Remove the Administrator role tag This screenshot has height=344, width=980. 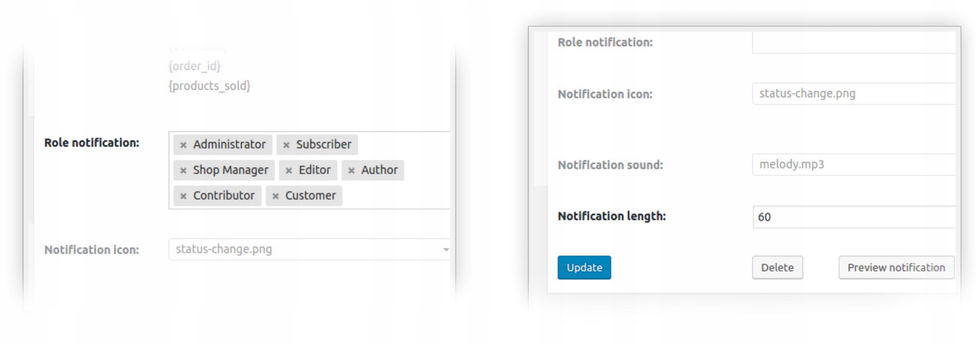click(183, 145)
